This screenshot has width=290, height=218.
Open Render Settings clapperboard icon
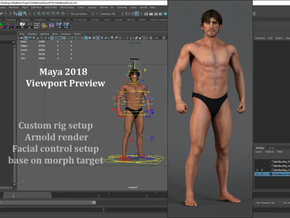click(x=161, y=14)
